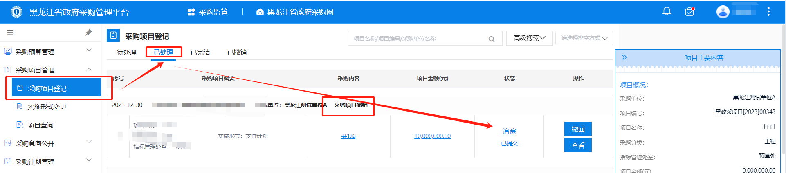The height and width of the screenshot is (173, 786).
Task: Click the right-edge vertical page scrollbar
Action: (x=784, y=90)
